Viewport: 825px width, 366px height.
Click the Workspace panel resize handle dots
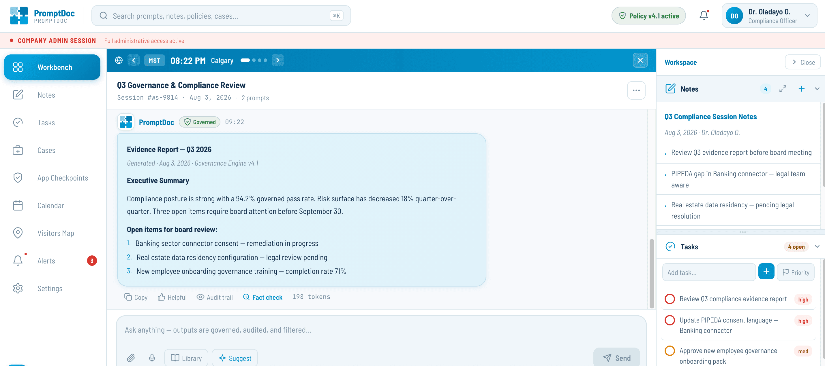(743, 232)
